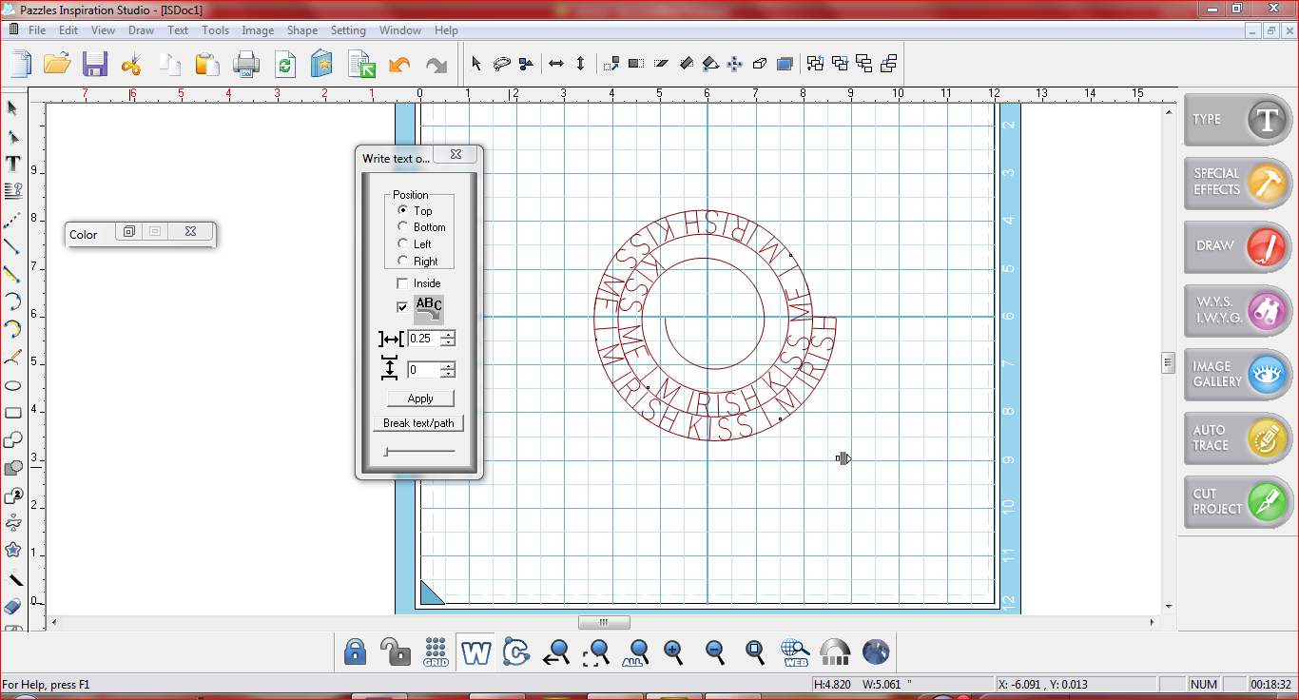
Task: Click the Zoom All magnifier
Action: click(635, 652)
